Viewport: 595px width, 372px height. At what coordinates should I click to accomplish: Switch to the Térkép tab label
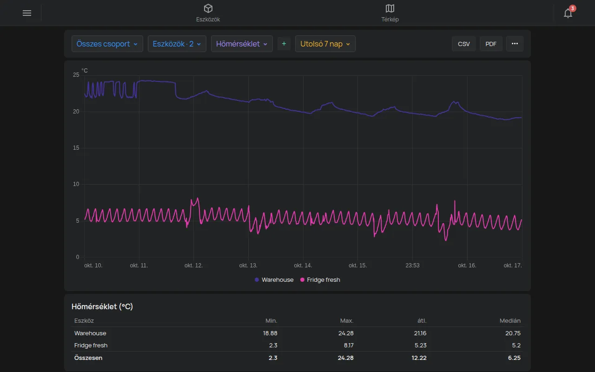tap(390, 20)
